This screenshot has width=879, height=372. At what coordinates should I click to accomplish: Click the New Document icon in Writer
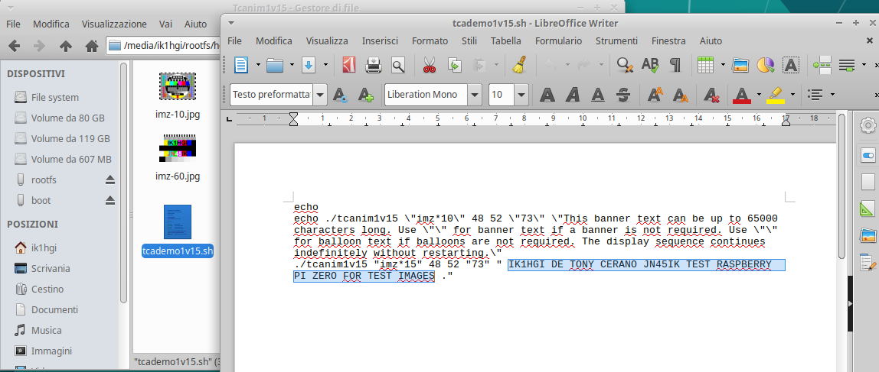241,65
